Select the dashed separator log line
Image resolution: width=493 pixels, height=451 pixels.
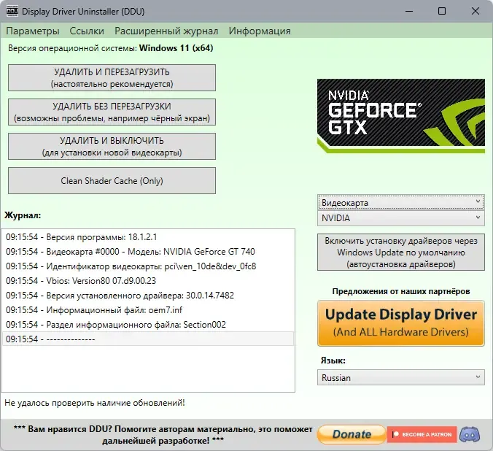(x=148, y=339)
